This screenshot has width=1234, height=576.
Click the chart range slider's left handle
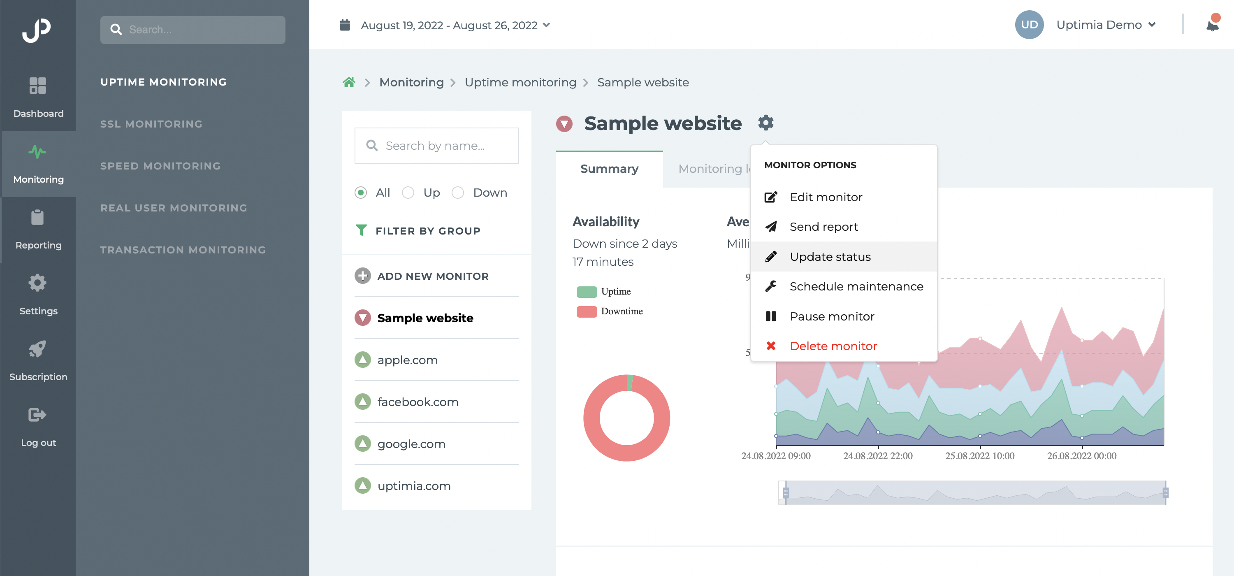point(786,492)
